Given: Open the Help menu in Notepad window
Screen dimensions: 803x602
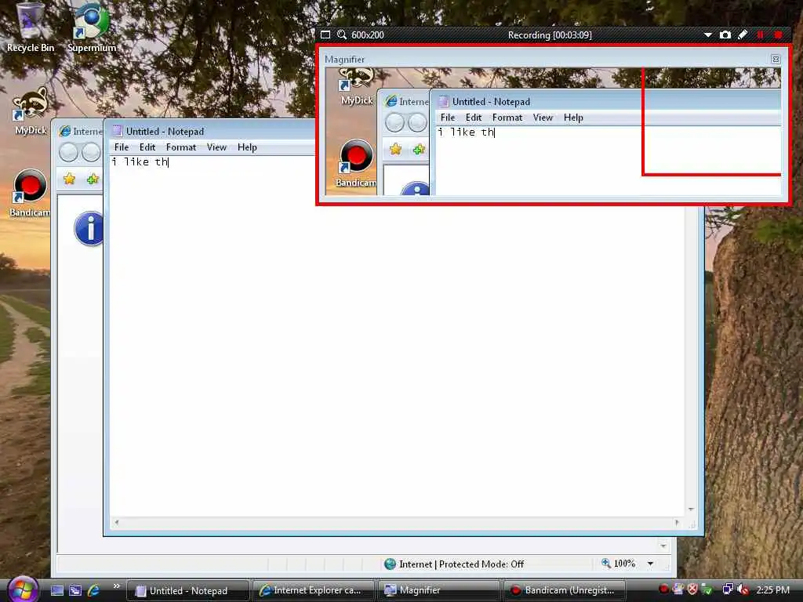Looking at the screenshot, I should (x=247, y=147).
